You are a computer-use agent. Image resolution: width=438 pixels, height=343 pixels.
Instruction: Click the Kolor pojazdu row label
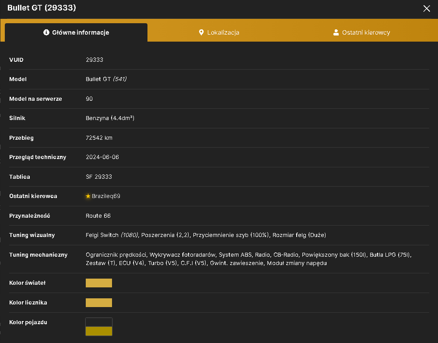click(x=28, y=322)
